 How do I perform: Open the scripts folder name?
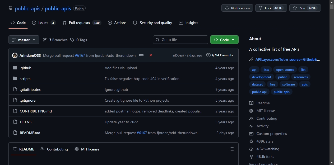click(x=25, y=79)
